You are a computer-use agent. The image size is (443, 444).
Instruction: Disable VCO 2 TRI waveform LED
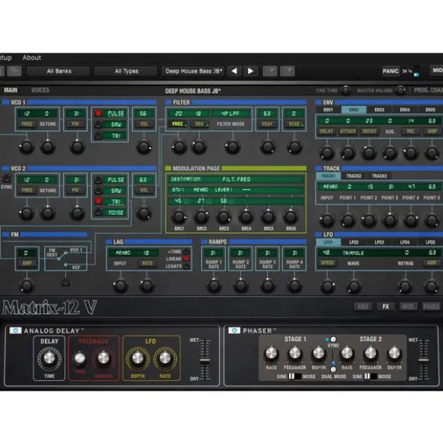point(98,201)
